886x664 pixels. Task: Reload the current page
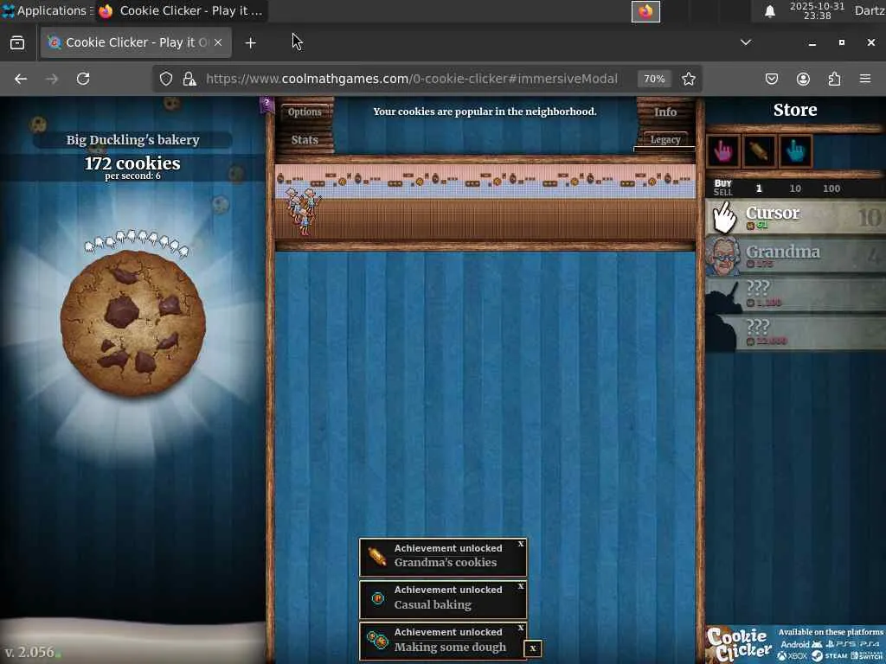83,79
